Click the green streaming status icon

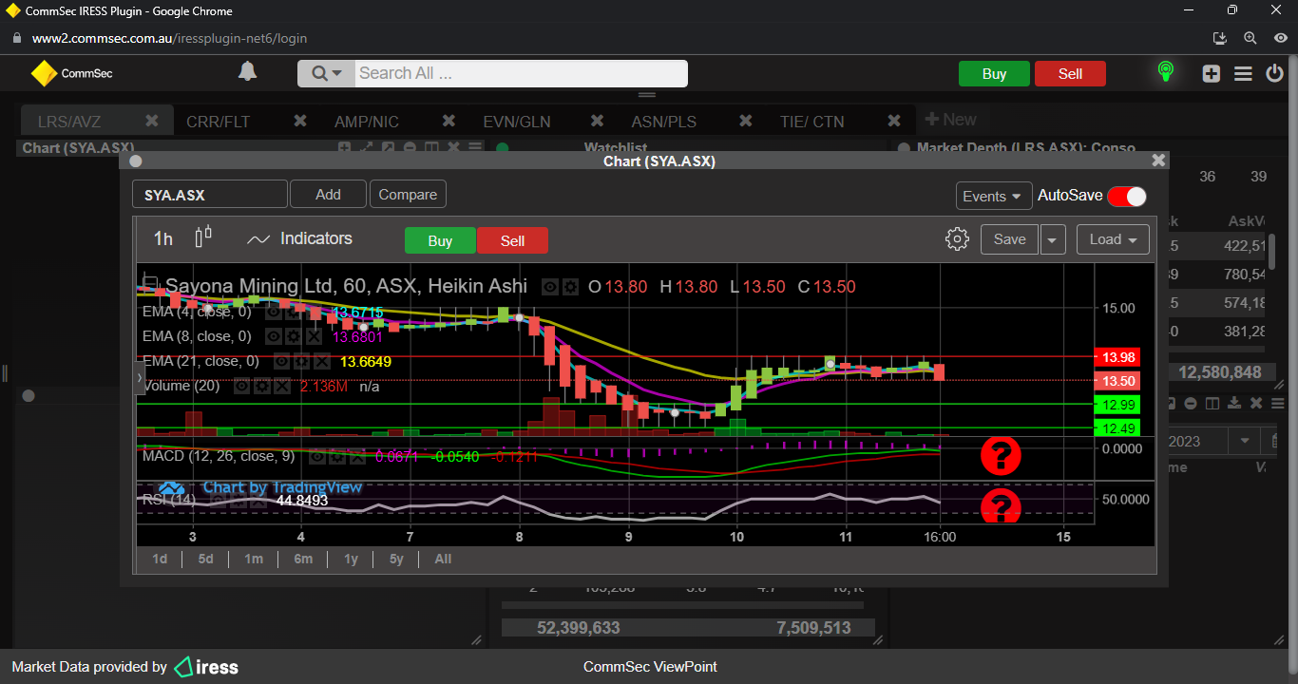click(x=1165, y=72)
